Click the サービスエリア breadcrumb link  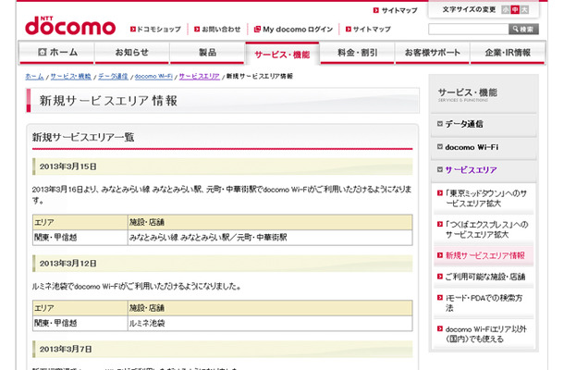(200, 76)
